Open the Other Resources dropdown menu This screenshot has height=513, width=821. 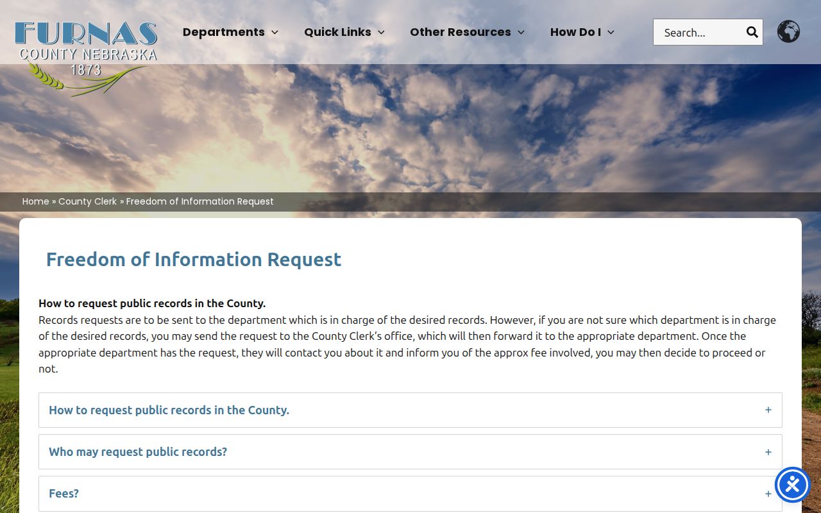(468, 32)
